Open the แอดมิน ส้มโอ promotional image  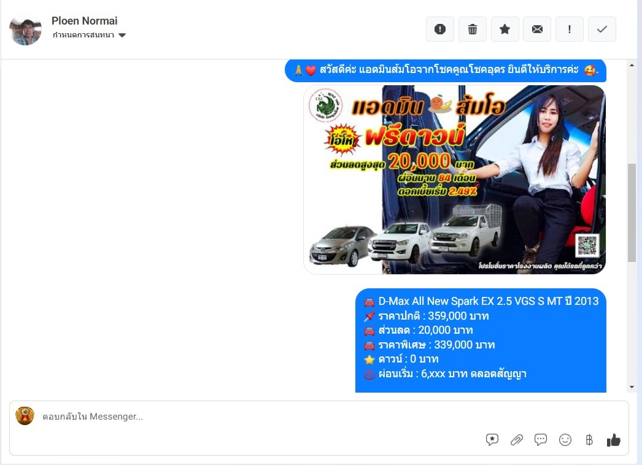[454, 180]
